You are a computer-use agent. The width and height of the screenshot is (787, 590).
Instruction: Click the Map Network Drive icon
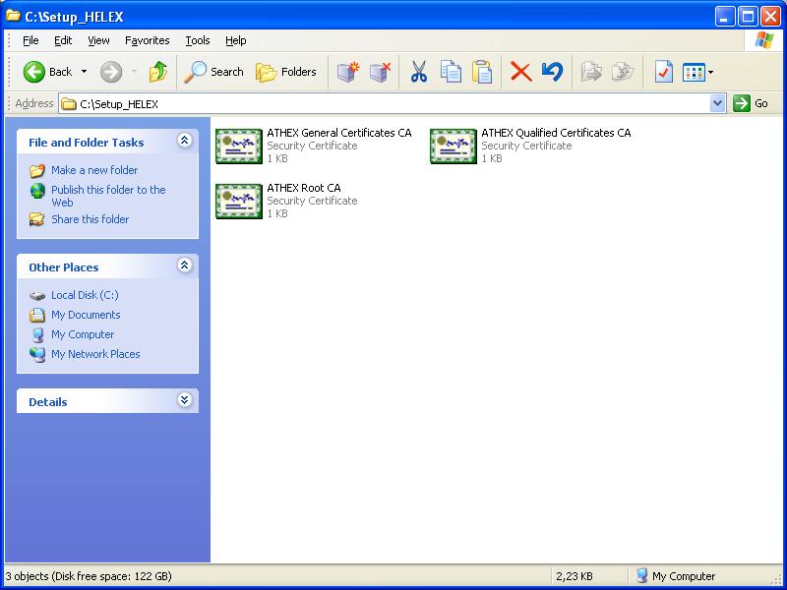[x=348, y=72]
